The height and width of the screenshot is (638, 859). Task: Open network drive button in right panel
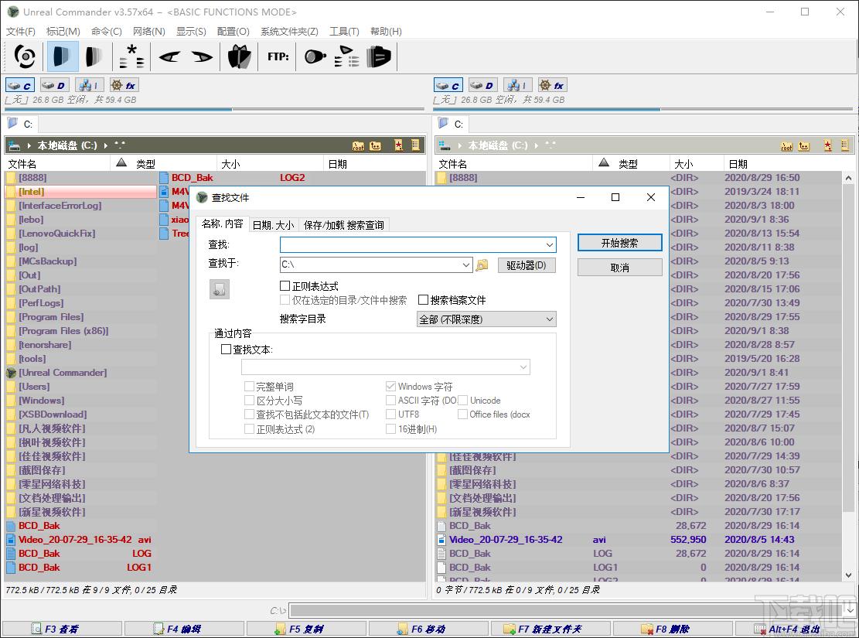click(x=517, y=86)
